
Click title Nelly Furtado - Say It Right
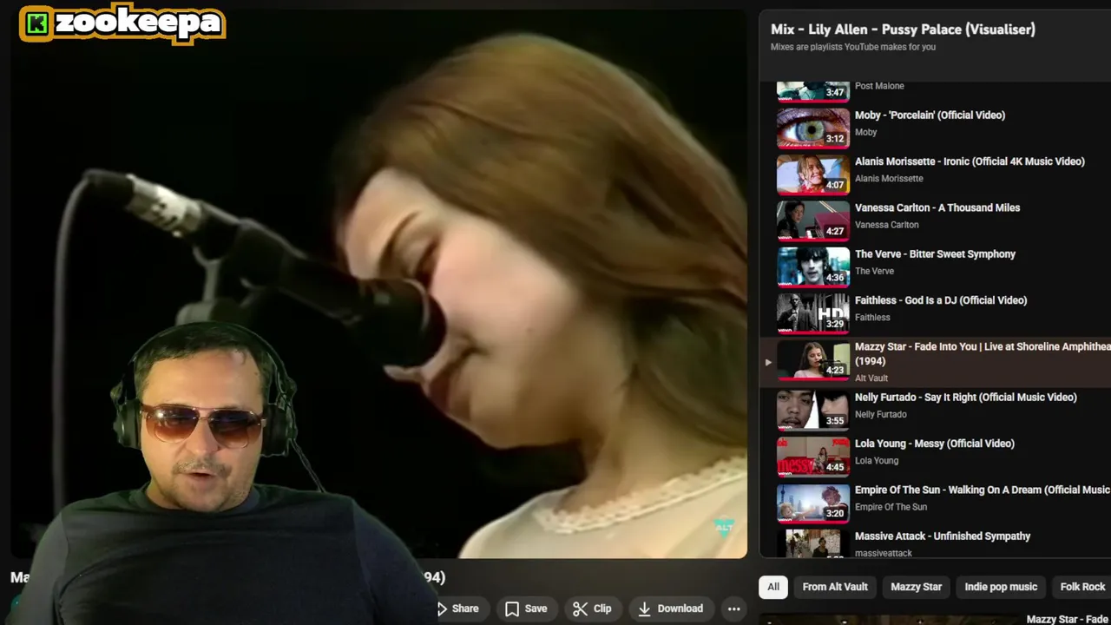pyautogui.click(x=965, y=397)
